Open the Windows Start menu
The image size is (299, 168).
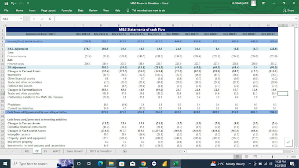coord(5,164)
